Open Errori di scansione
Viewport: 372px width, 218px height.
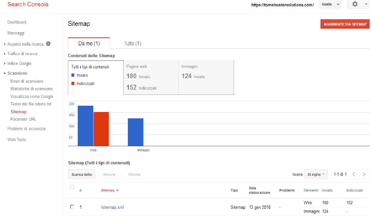tap(27, 81)
